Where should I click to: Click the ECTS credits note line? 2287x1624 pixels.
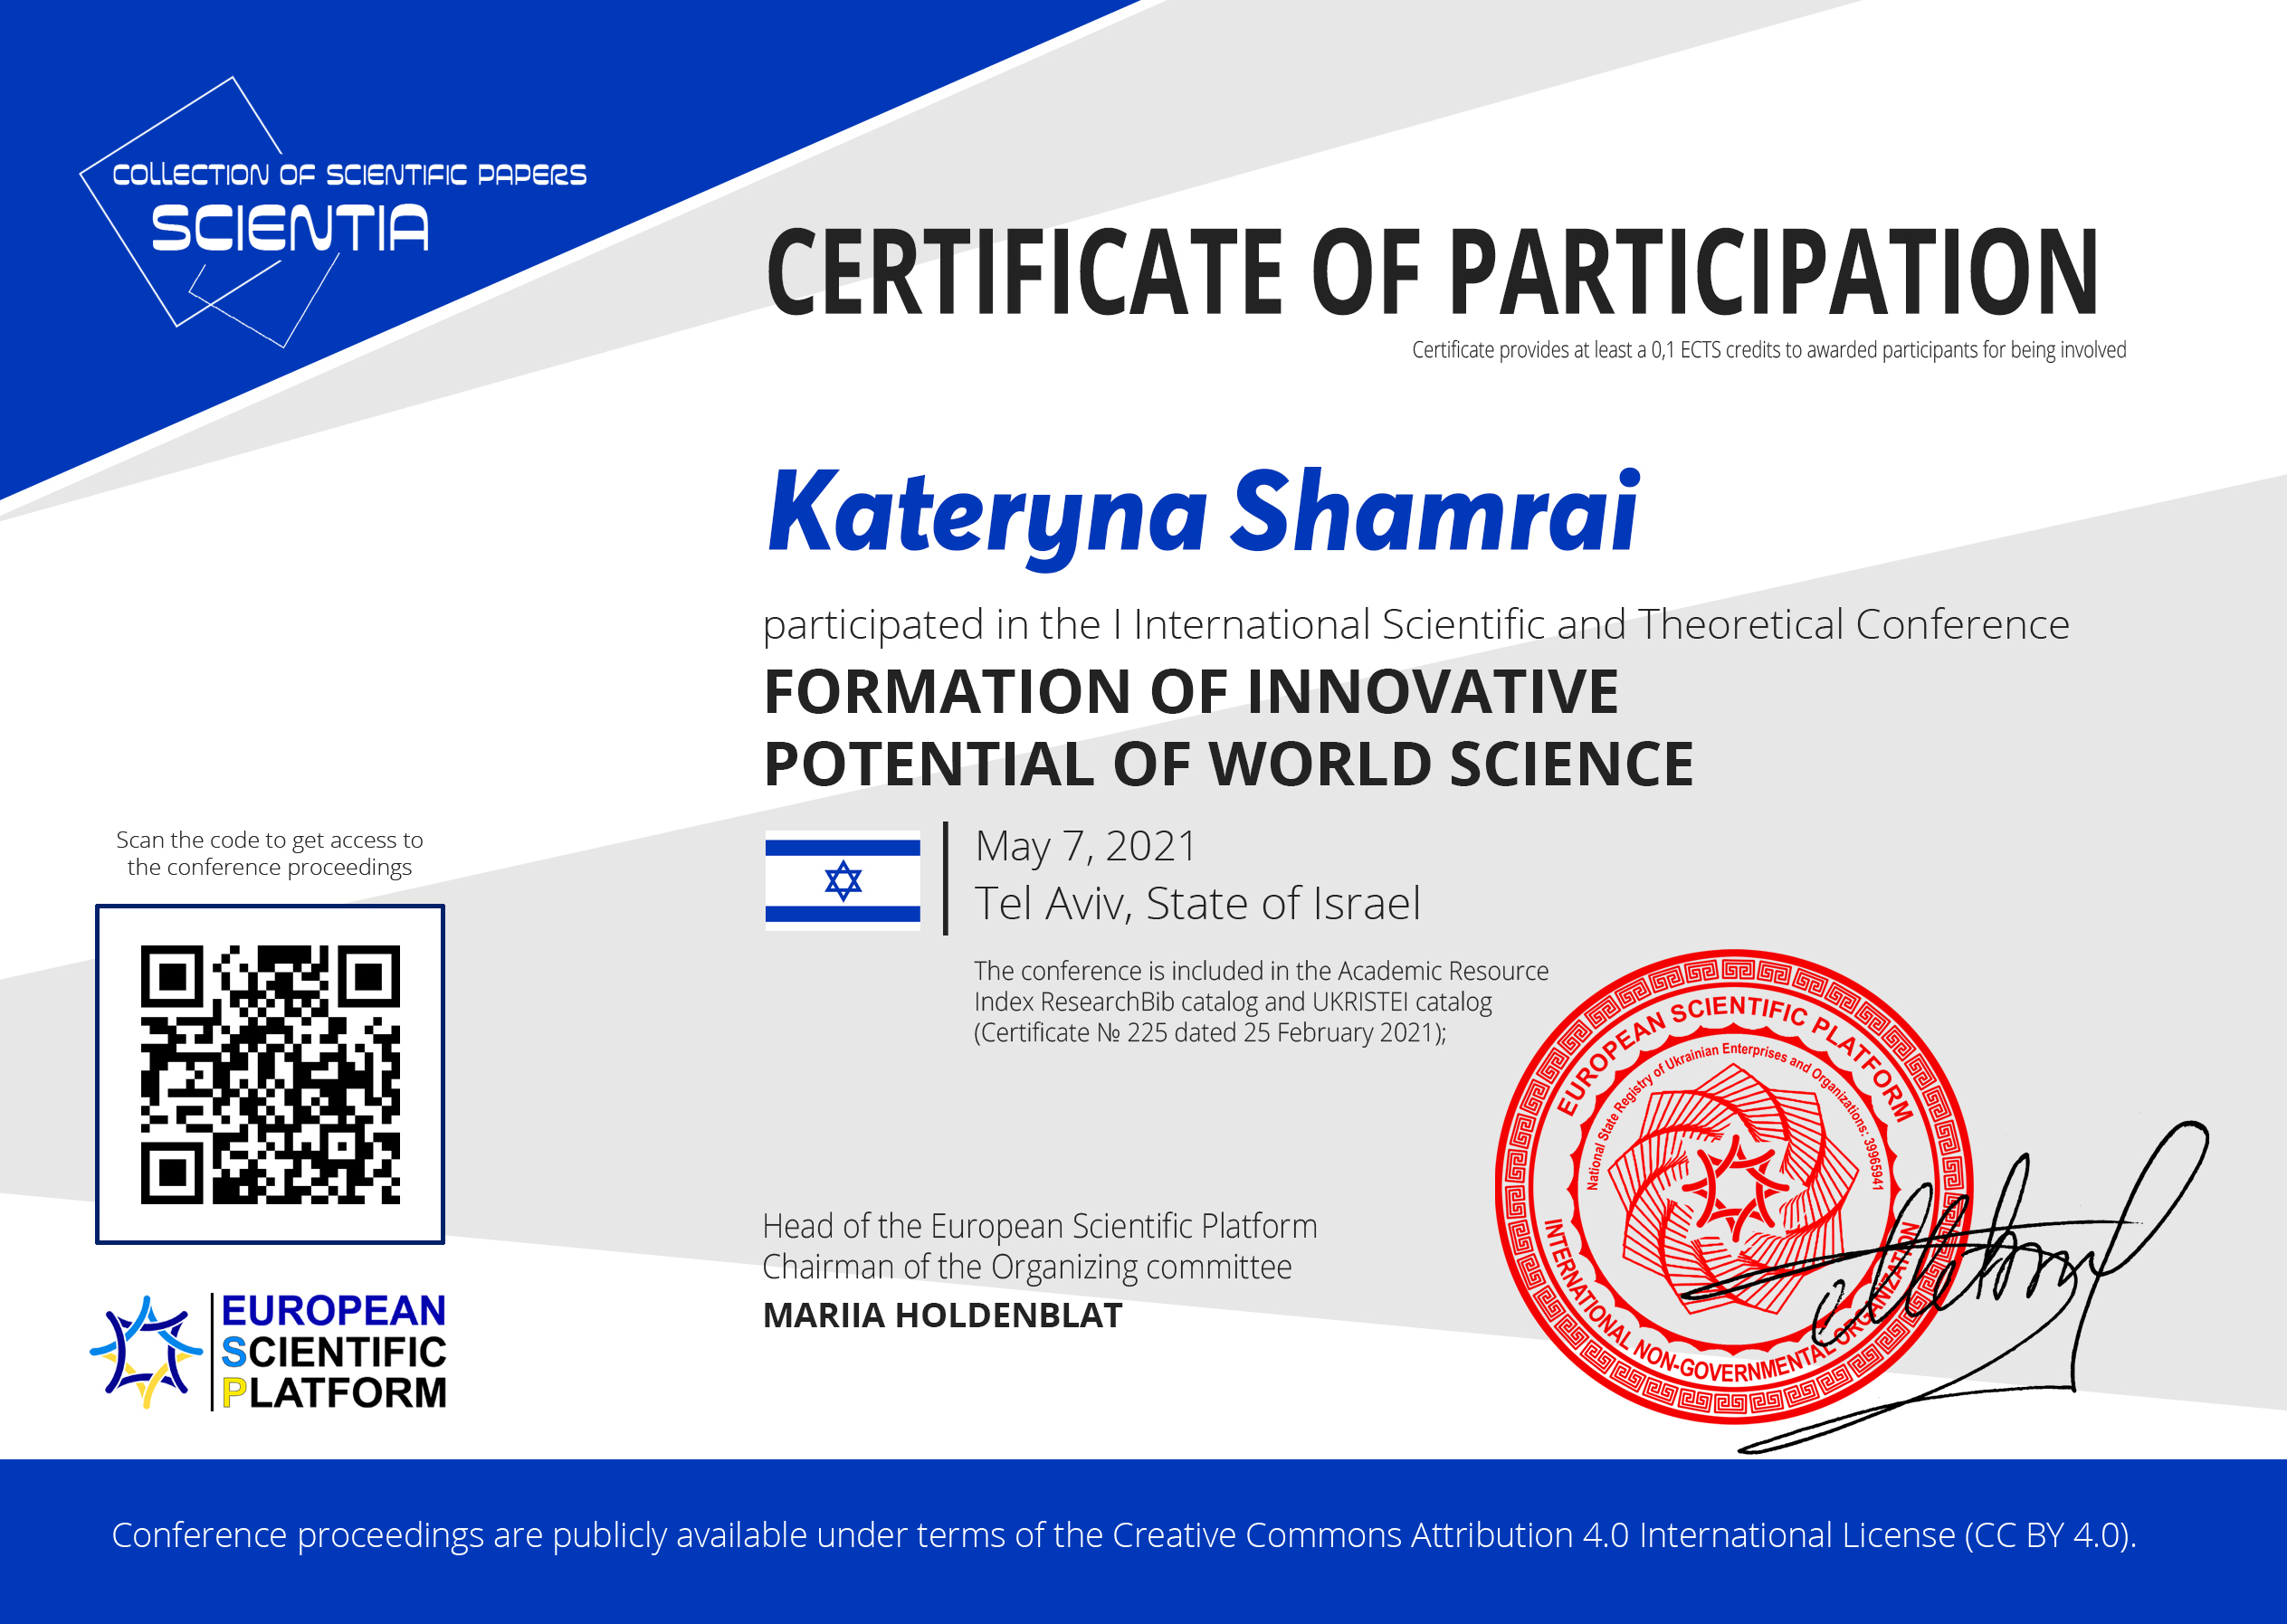click(1768, 350)
